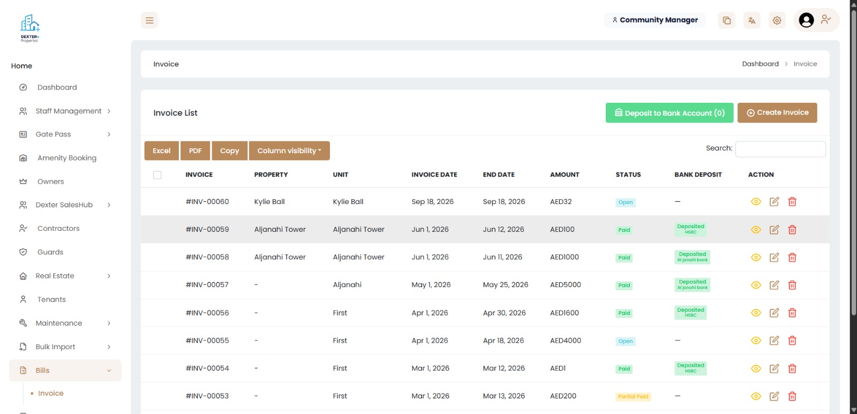
Task: Click Deposit to Bank Account button
Action: (x=670, y=113)
